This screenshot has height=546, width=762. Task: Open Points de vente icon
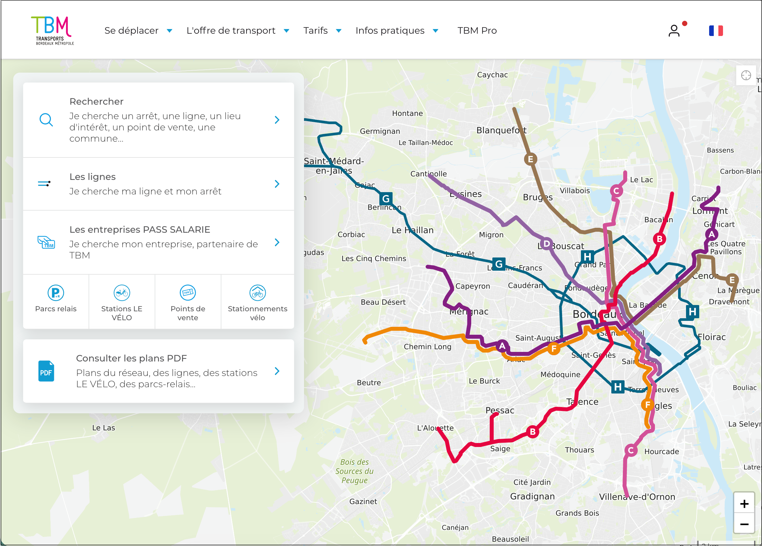187,292
